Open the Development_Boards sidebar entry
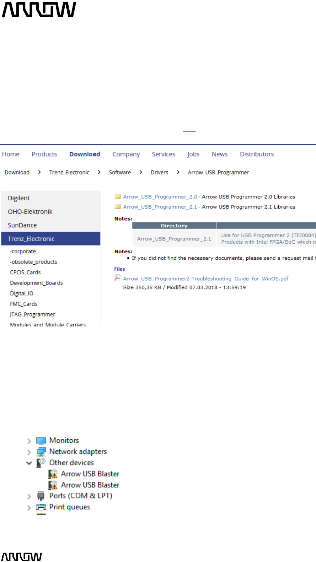The width and height of the screenshot is (316, 562). [x=37, y=283]
